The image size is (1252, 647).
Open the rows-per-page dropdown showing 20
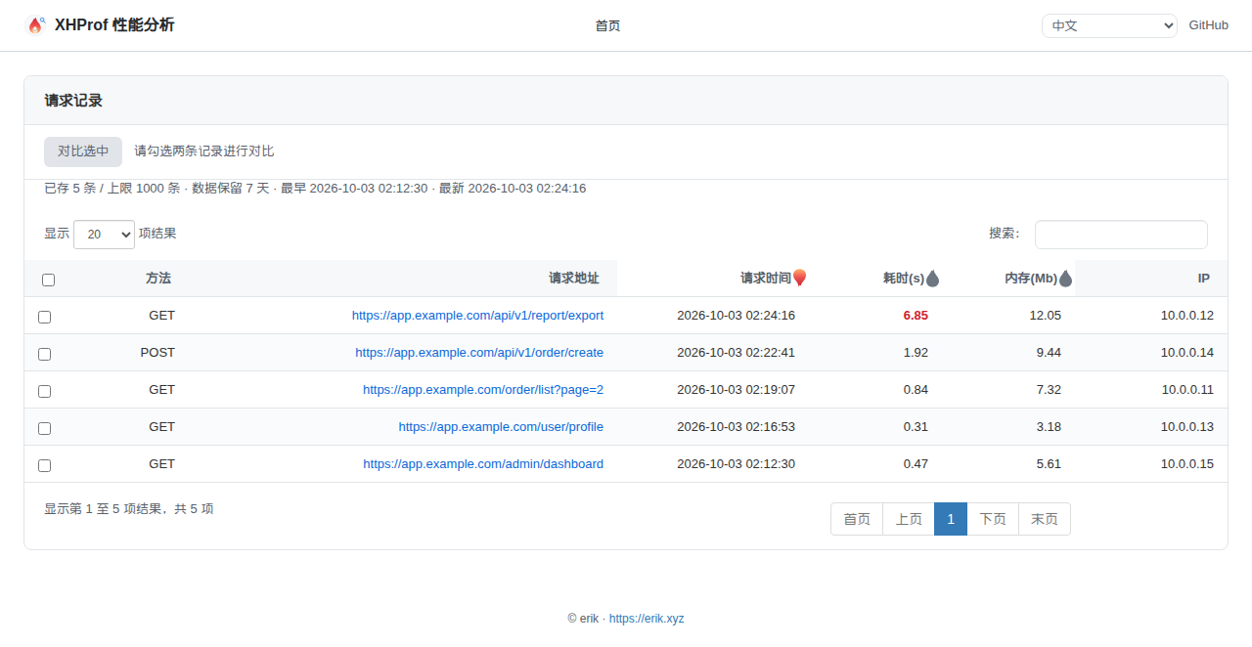104,234
